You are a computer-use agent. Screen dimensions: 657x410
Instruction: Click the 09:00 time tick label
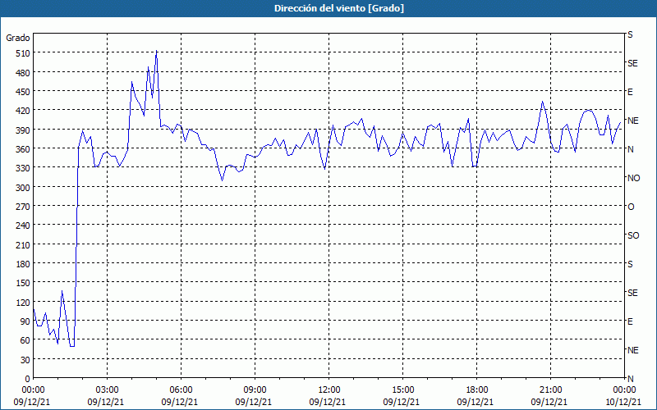(x=255, y=390)
